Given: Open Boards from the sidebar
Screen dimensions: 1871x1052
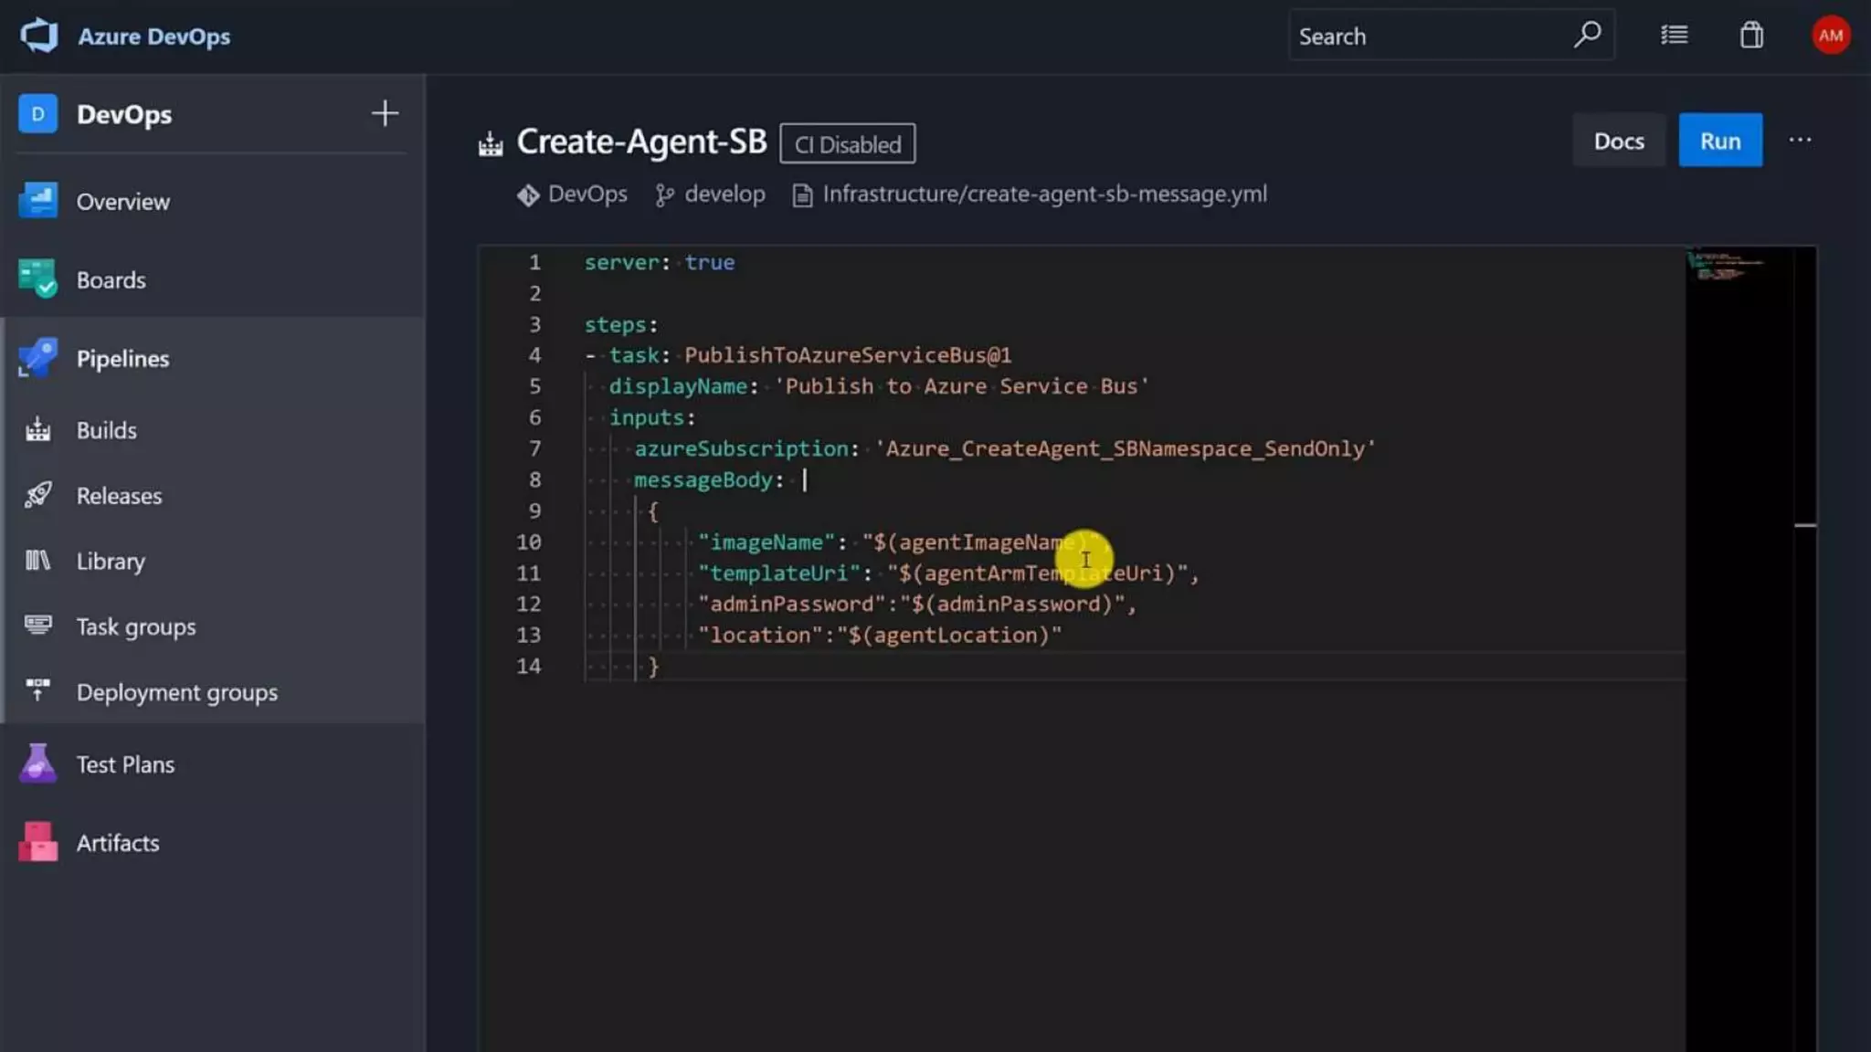Looking at the screenshot, I should [111, 280].
